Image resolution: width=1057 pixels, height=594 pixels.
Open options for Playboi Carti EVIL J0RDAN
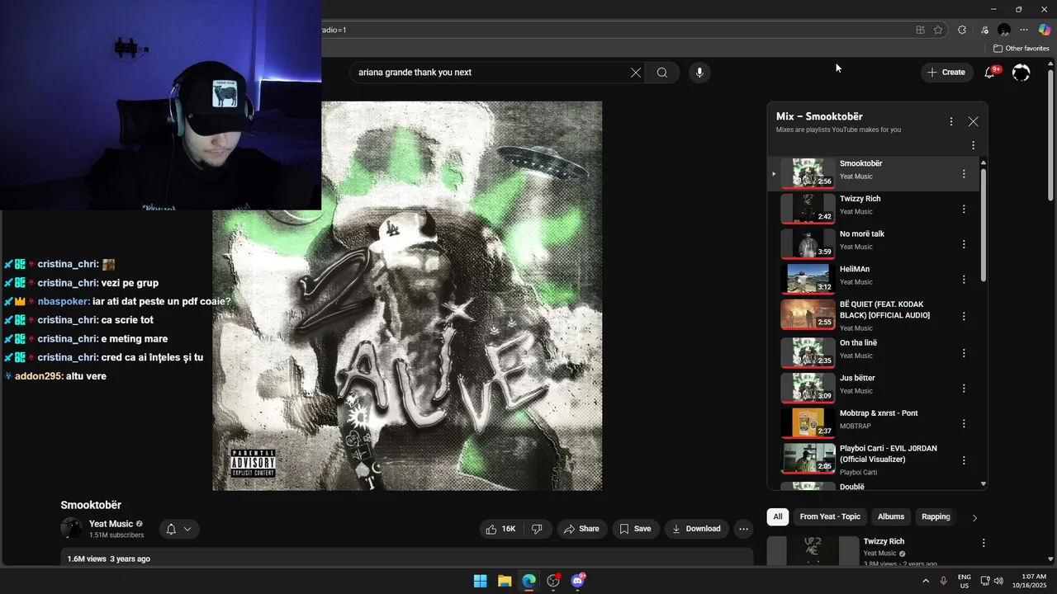[x=964, y=460]
